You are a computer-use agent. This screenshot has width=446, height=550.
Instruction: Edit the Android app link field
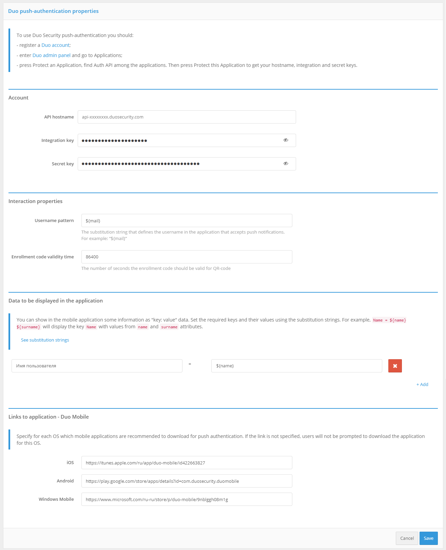point(187,481)
